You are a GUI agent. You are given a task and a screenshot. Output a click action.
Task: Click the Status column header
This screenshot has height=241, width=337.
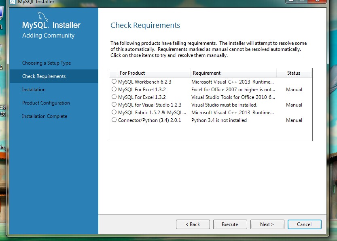tap(294, 73)
